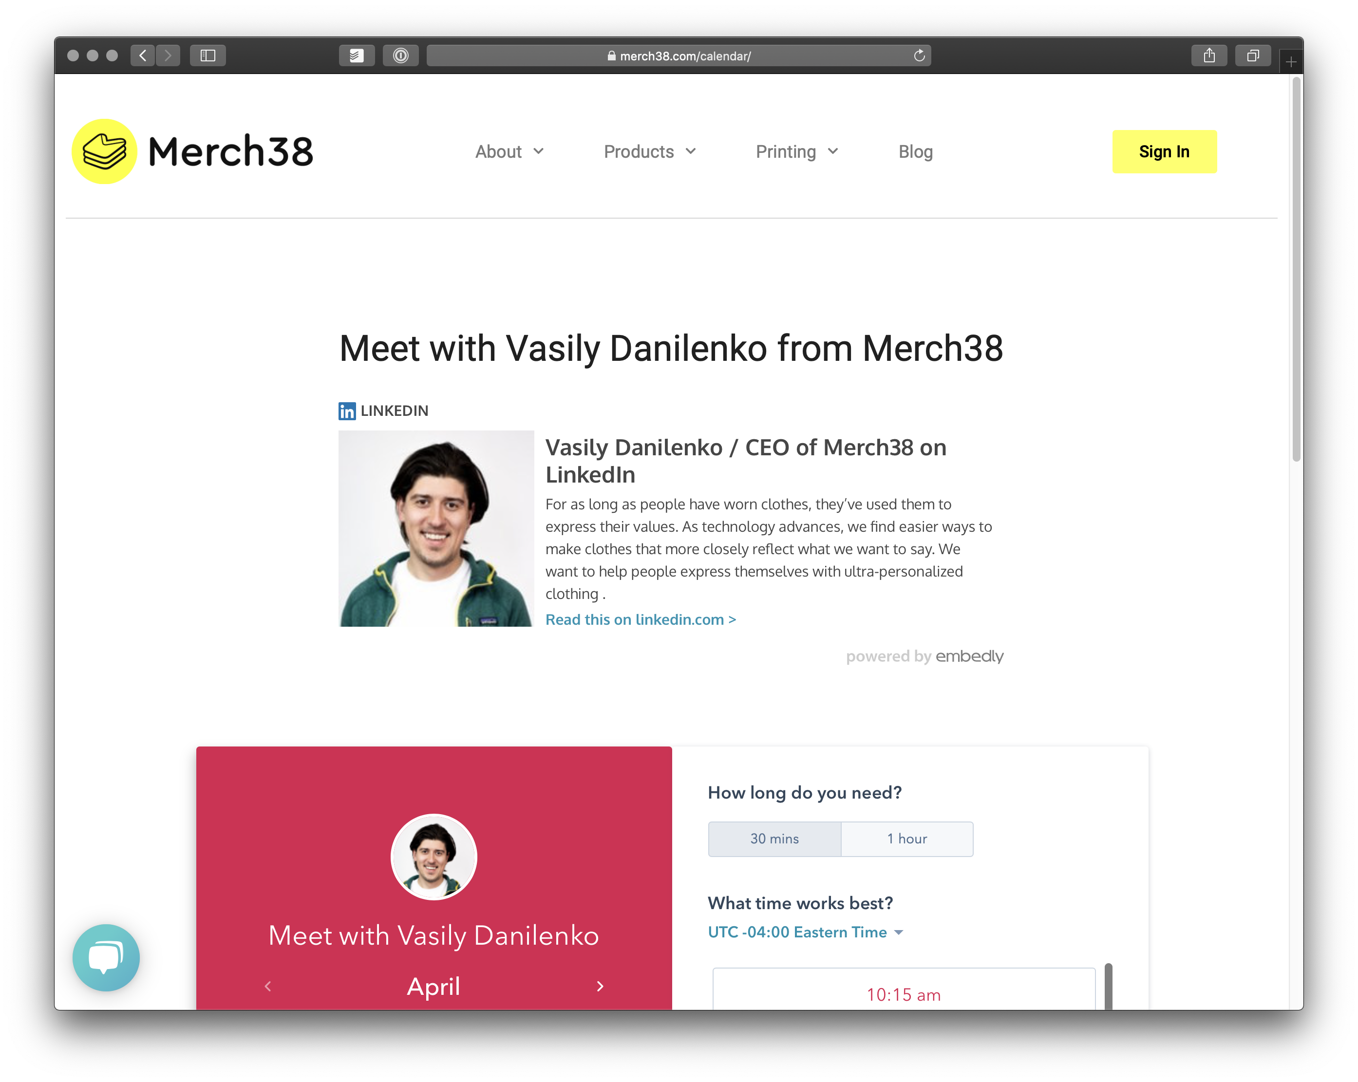Open the Safari share menu
Viewport: 1358px width, 1082px height.
click(1209, 56)
